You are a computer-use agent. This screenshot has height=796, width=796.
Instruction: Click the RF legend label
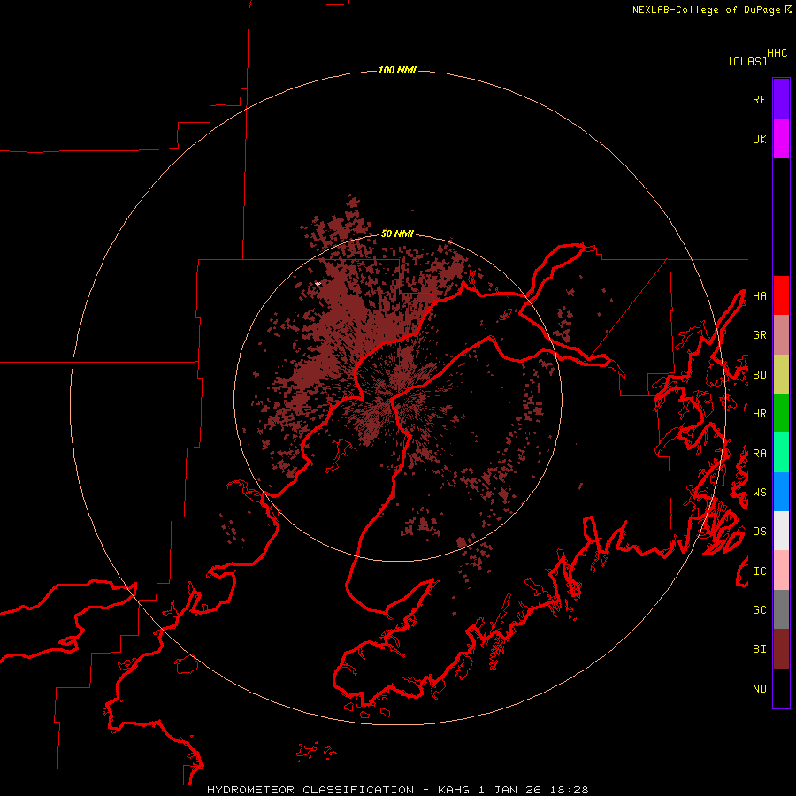click(x=759, y=99)
